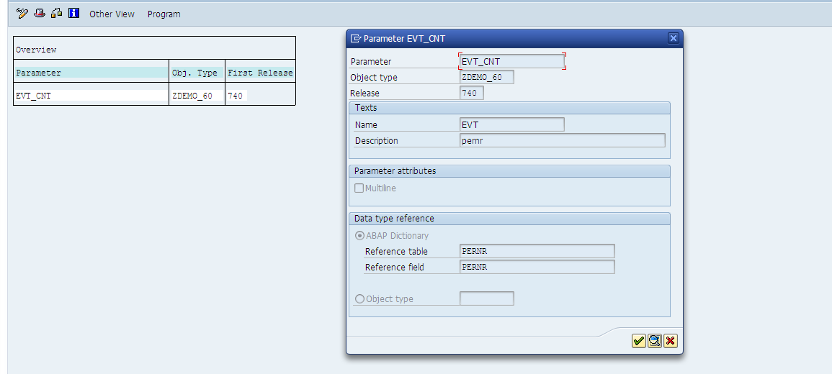The width and height of the screenshot is (832, 374).
Task: Click the empty Object type input box
Action: (486, 298)
